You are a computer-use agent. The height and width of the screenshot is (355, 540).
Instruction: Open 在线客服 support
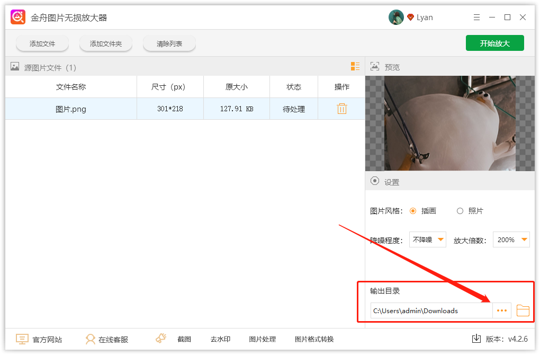pos(113,340)
